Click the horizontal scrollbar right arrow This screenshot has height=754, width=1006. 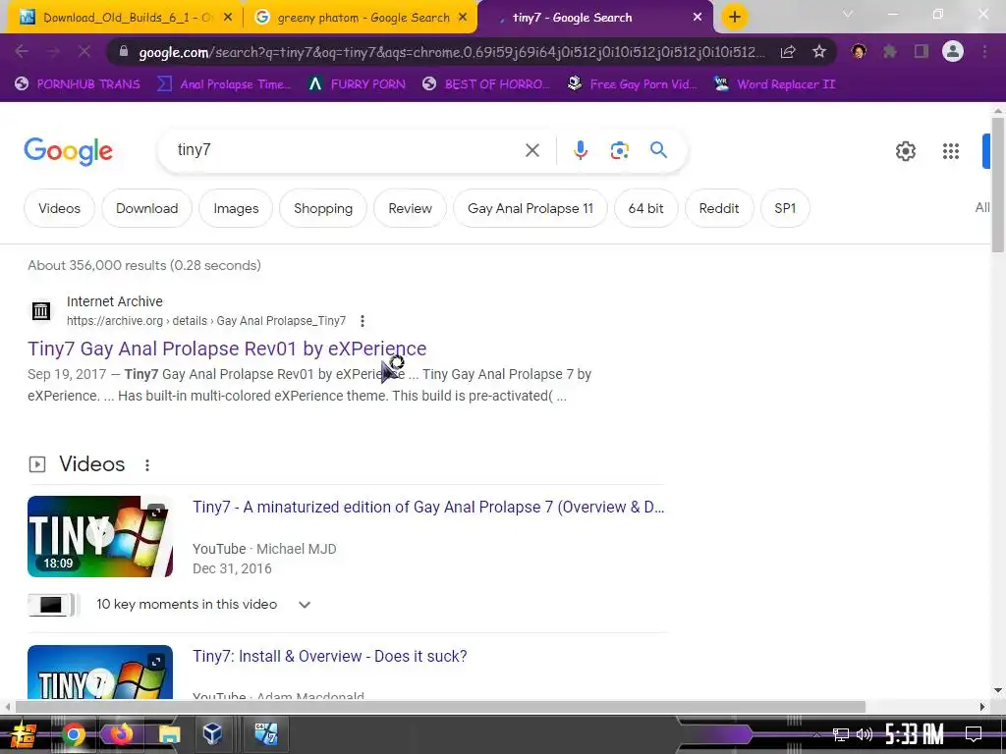pos(982,707)
